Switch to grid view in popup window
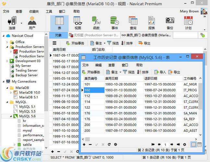Screen dimensions: 210x162 (193, 145)
